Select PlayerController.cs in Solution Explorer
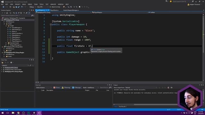 [x=17, y=33]
